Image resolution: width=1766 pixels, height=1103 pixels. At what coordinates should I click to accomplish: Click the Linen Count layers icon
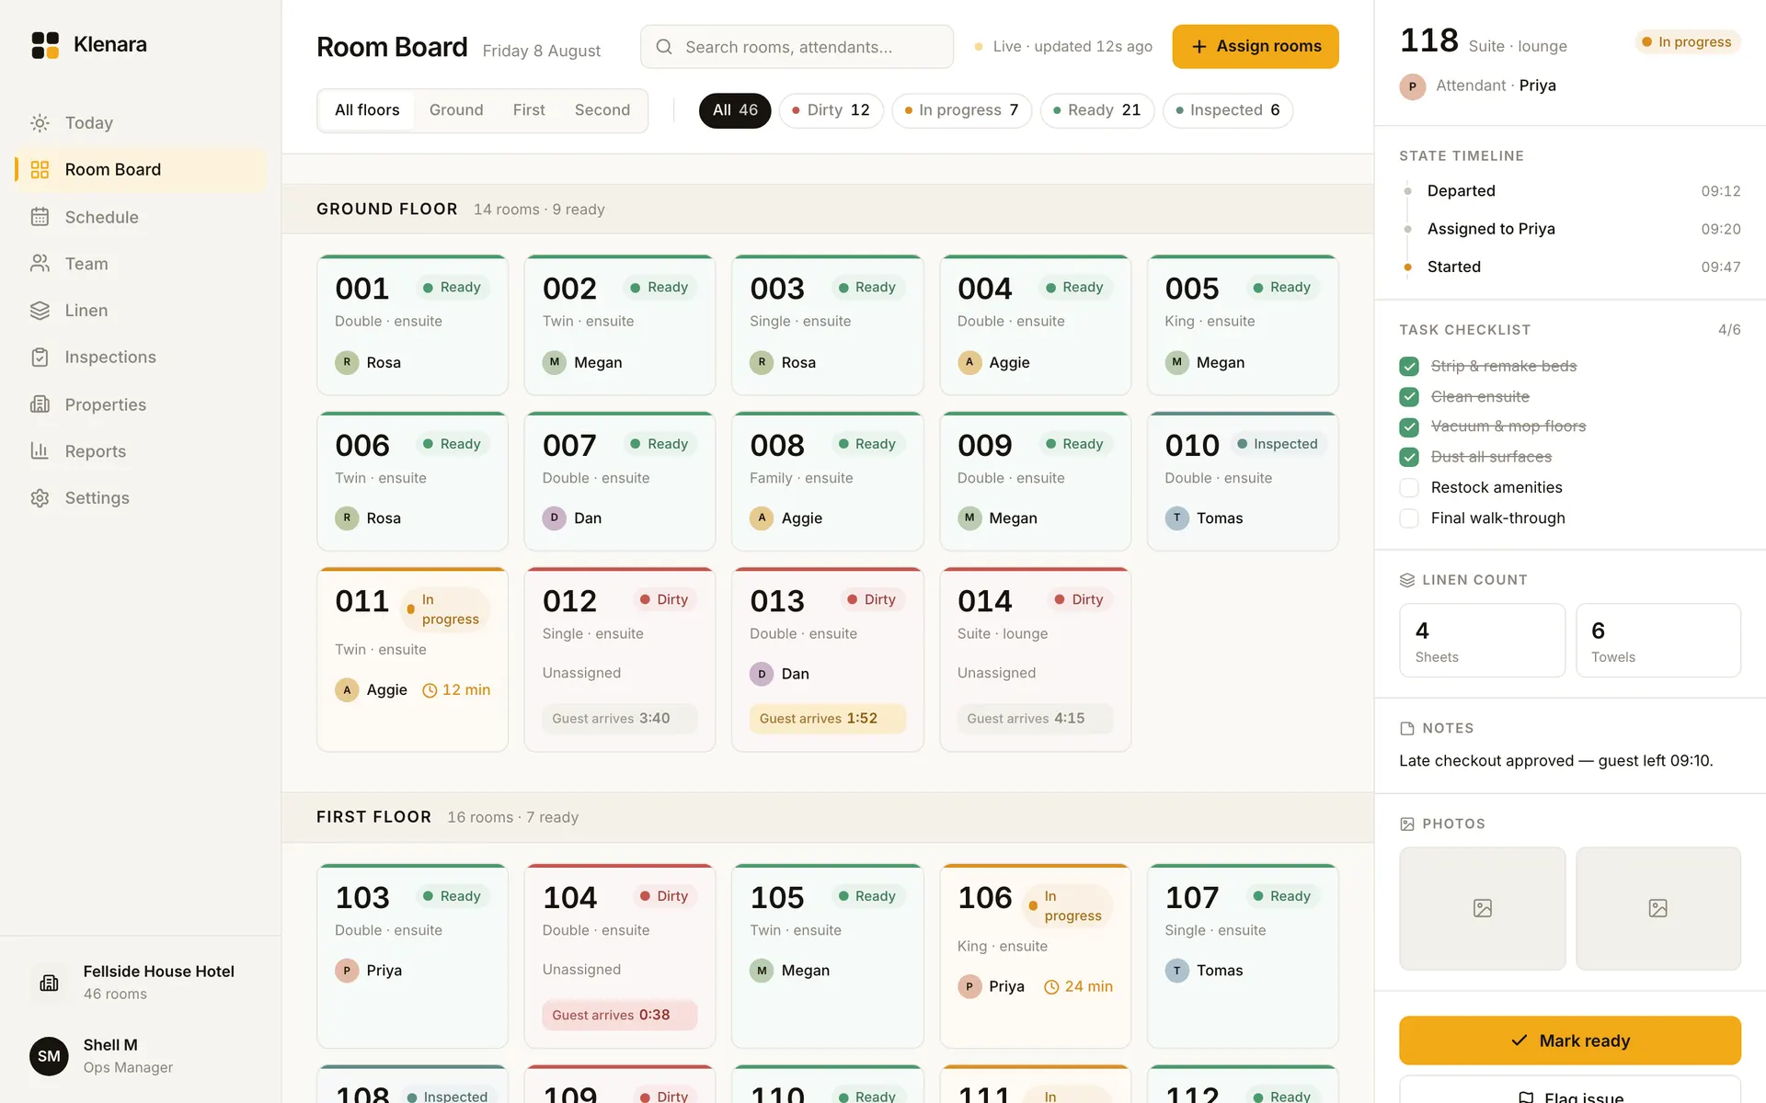(x=1407, y=580)
